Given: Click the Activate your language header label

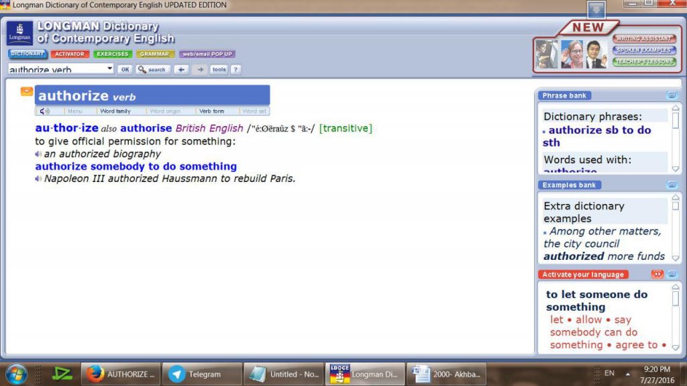Looking at the screenshot, I should tap(583, 275).
